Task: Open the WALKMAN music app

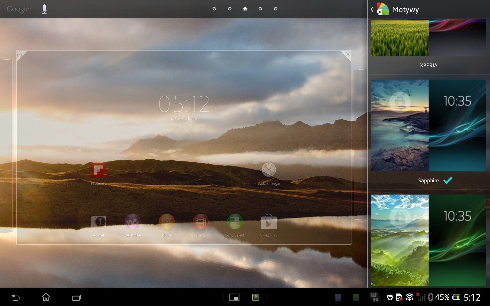Action: 132,222
